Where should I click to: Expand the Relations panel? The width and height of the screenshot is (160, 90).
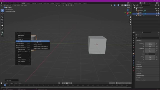click(139, 64)
